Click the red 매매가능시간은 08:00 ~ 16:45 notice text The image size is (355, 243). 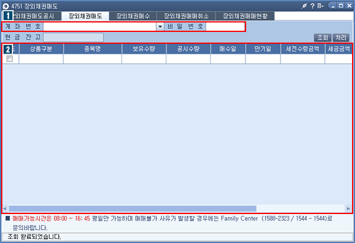pos(51,219)
